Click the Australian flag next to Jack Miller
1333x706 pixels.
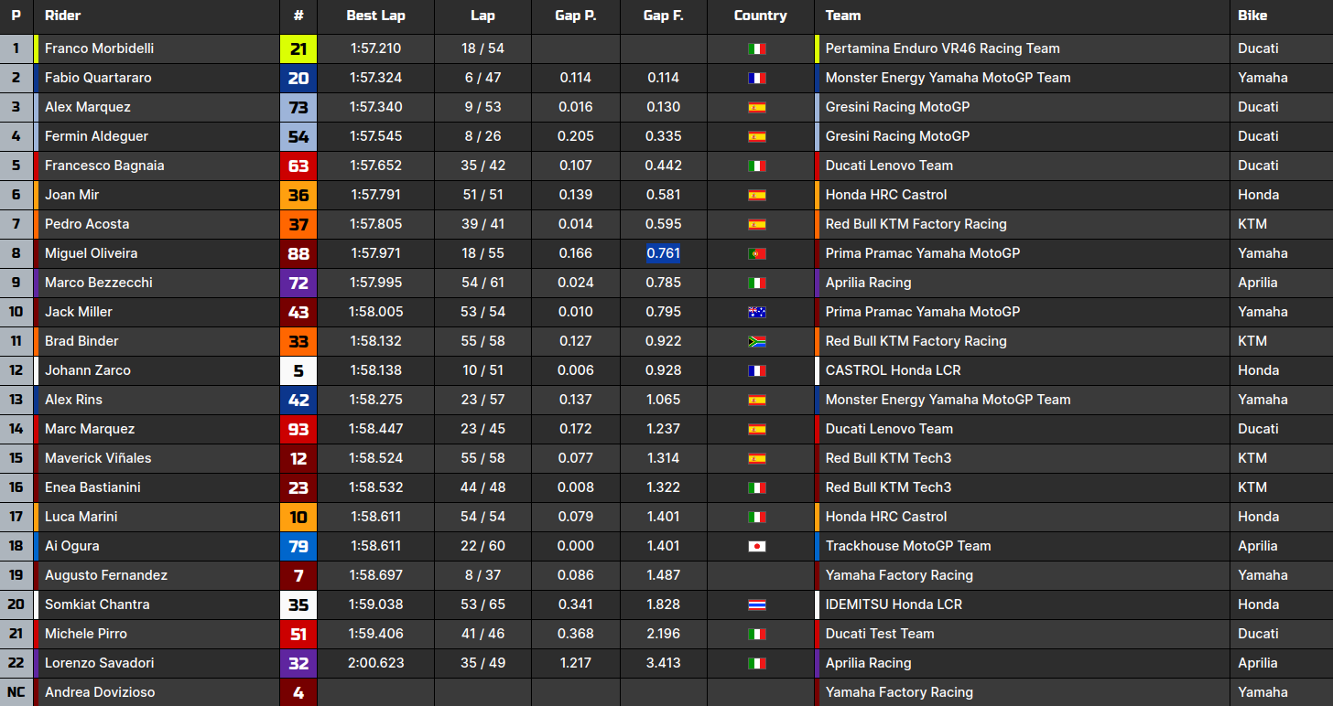[x=756, y=312]
